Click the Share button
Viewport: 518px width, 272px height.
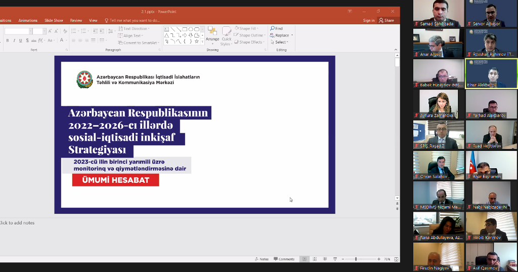[x=387, y=20]
